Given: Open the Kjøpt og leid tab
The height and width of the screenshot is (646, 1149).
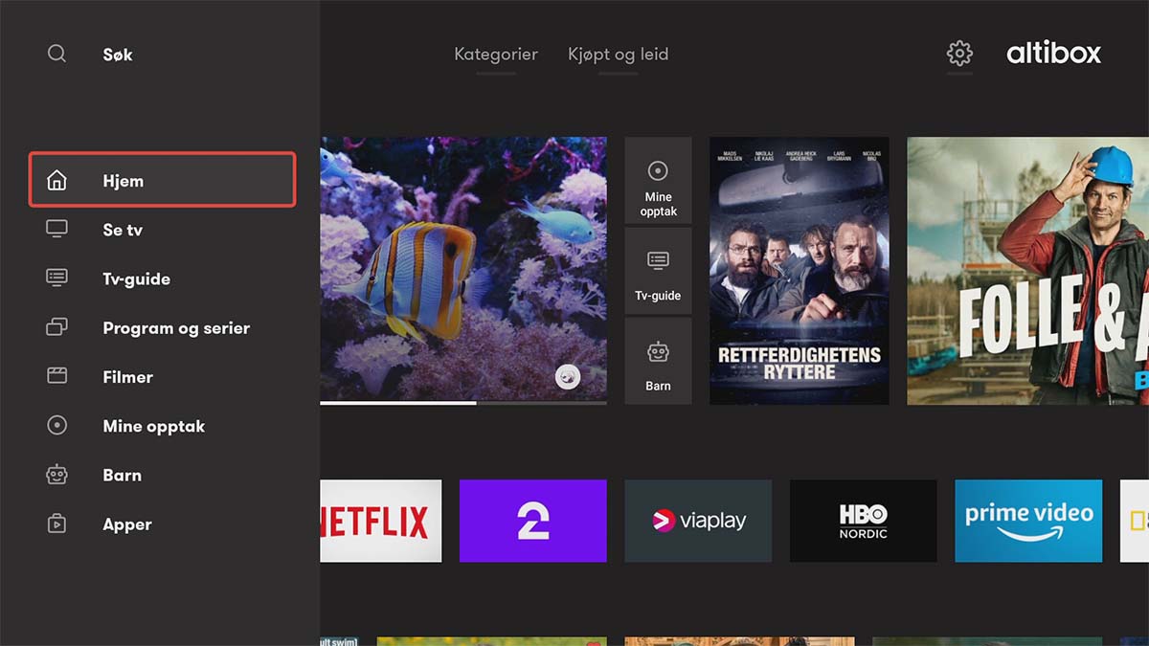Looking at the screenshot, I should pyautogui.click(x=618, y=54).
